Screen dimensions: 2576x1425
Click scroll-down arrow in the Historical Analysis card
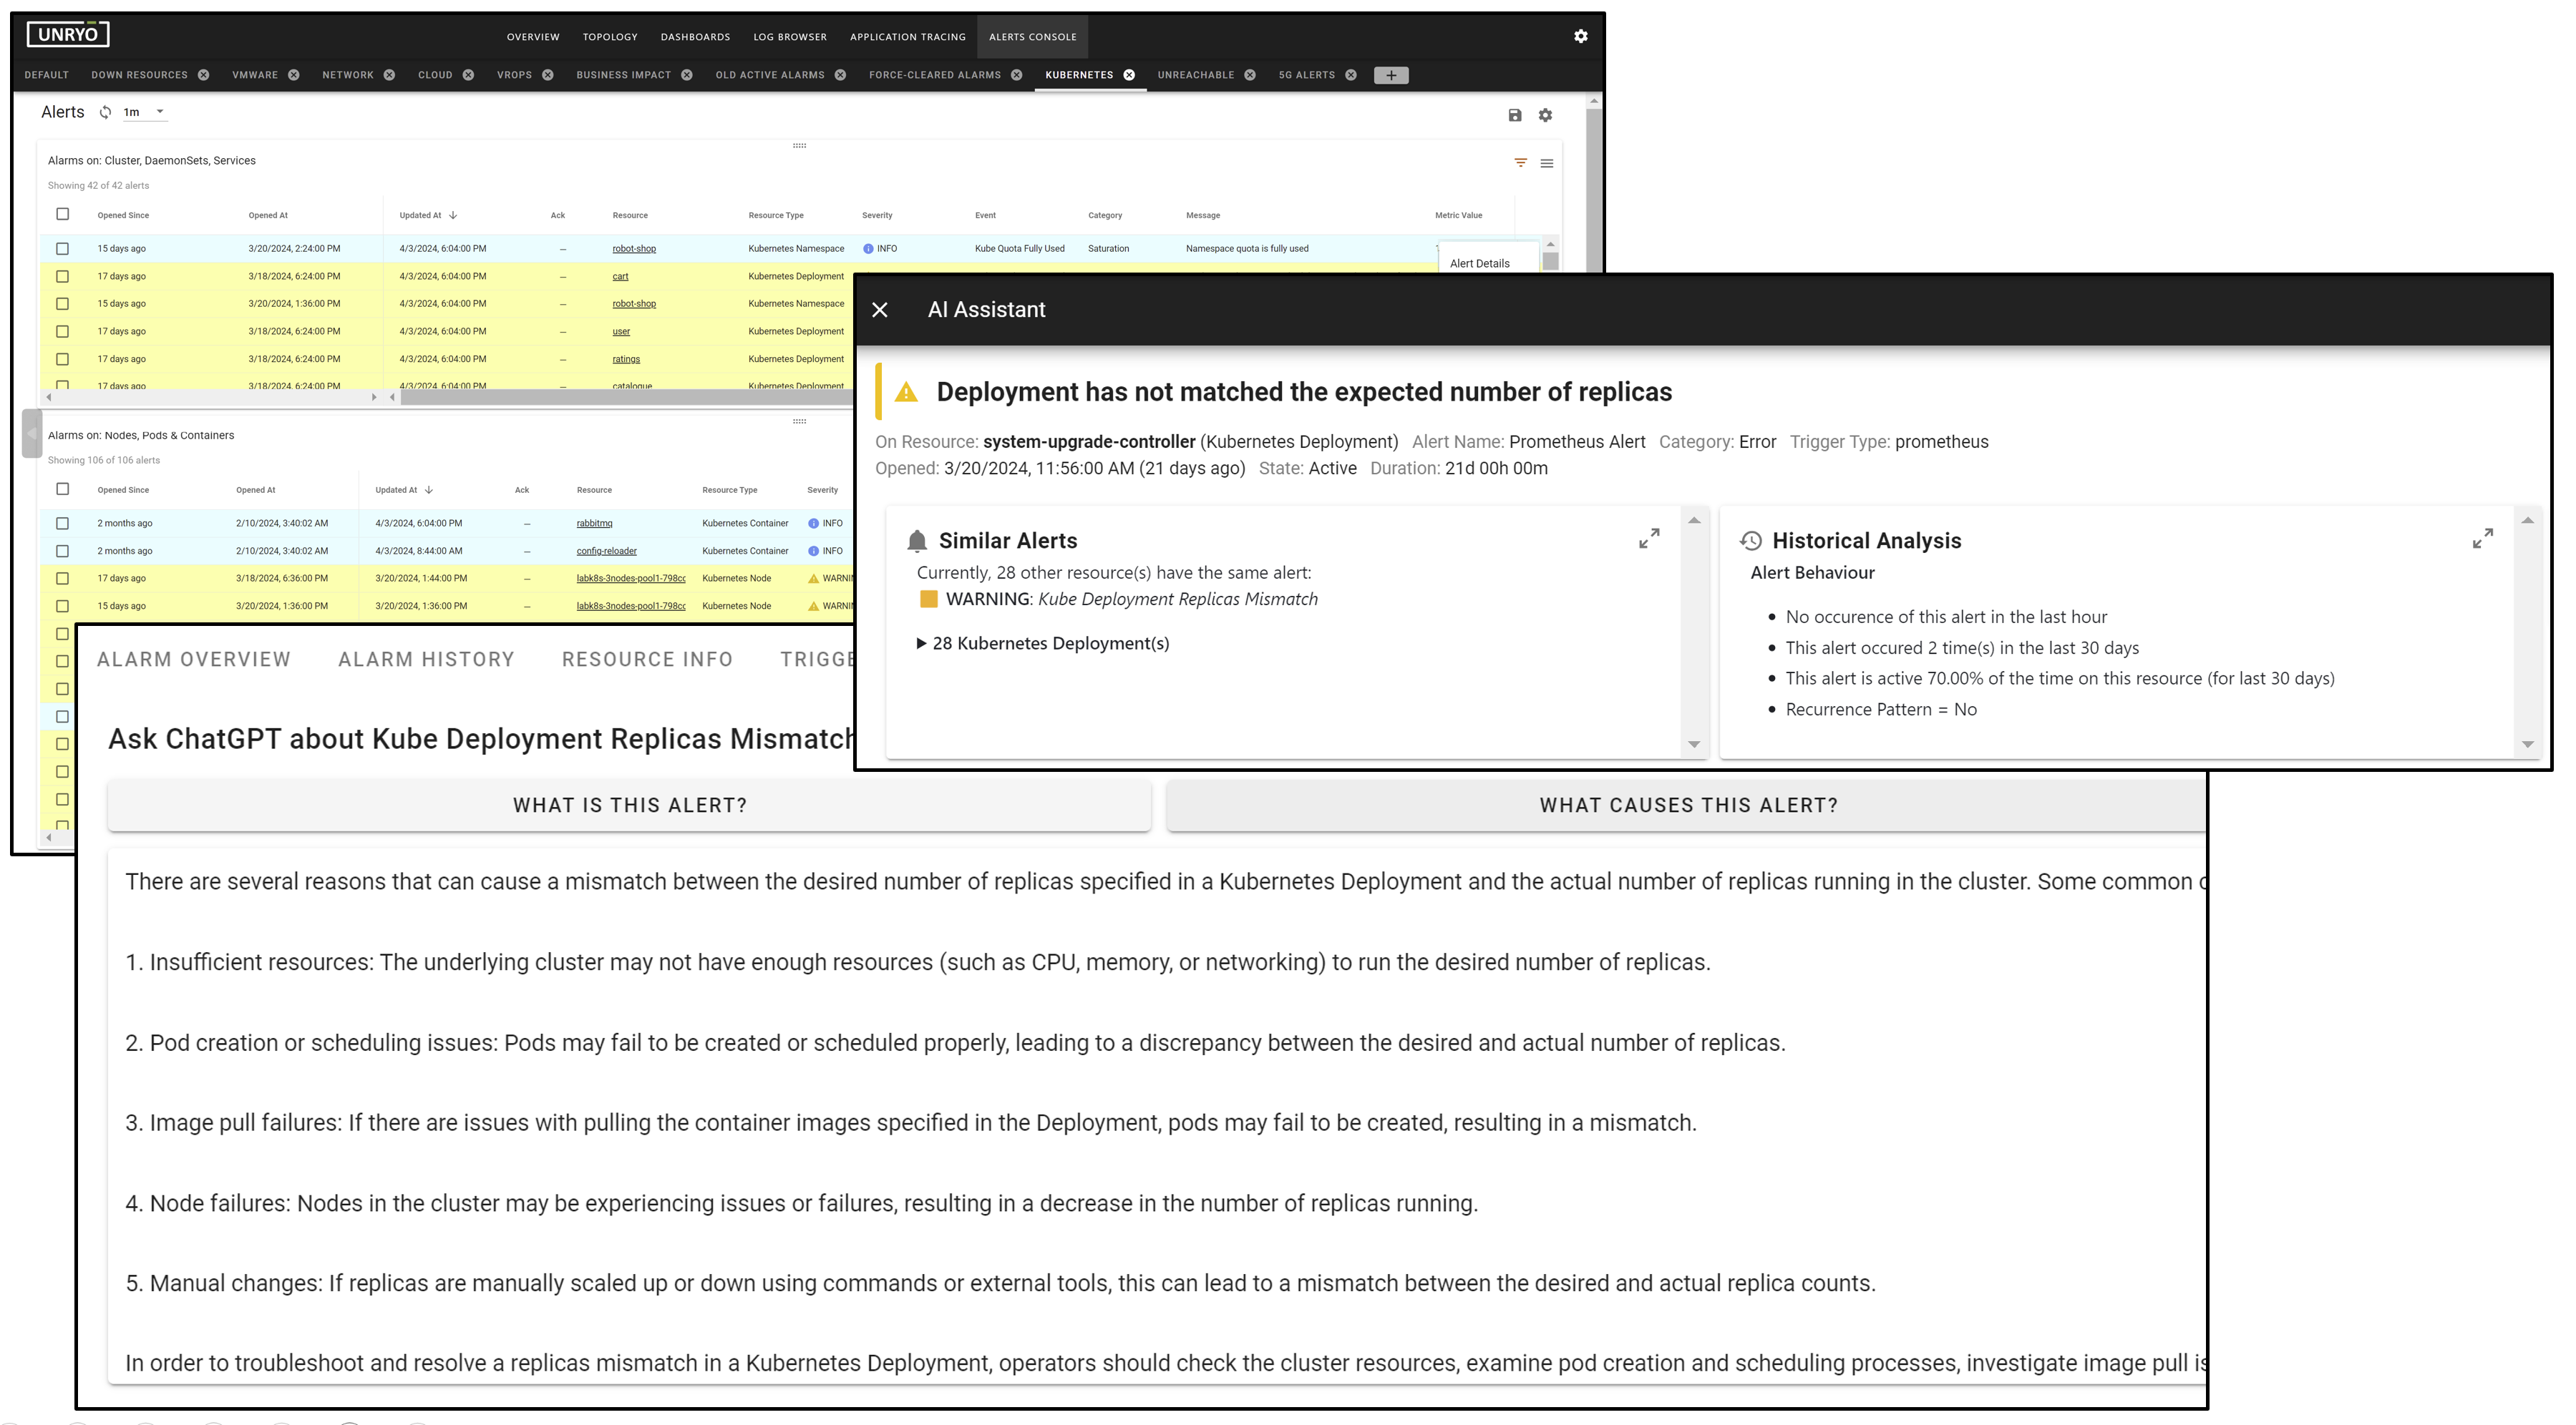point(2528,743)
